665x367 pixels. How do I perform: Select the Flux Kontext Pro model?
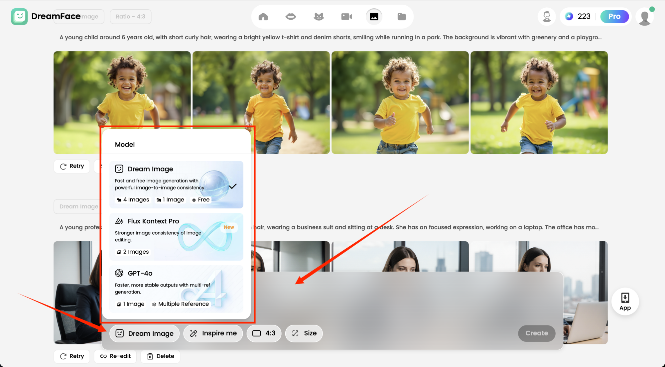pos(176,237)
